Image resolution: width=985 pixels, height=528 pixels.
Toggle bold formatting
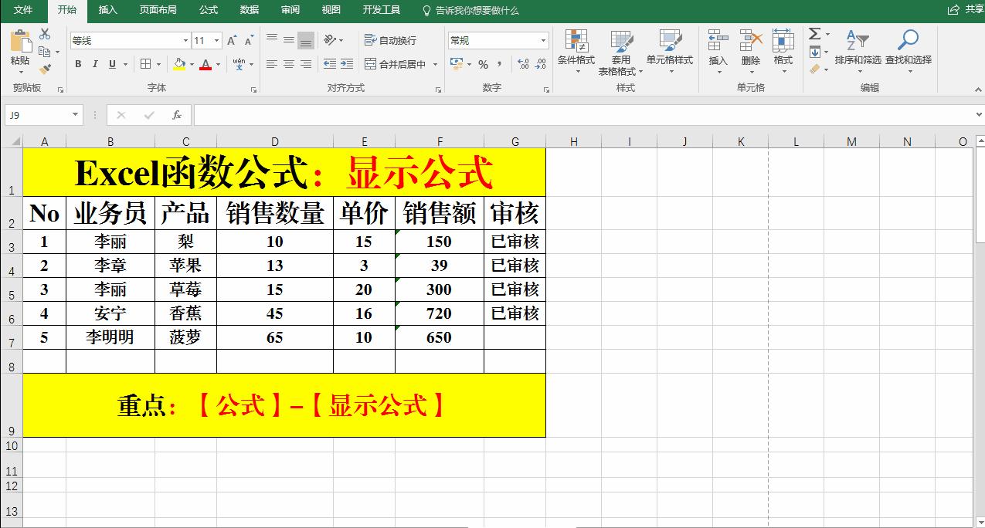click(77, 64)
